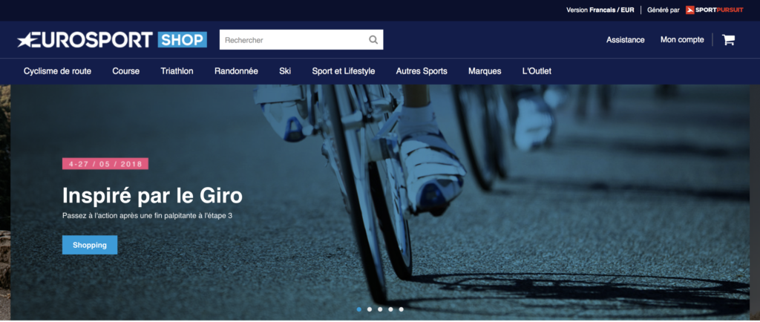Open the Marques menu

point(485,71)
